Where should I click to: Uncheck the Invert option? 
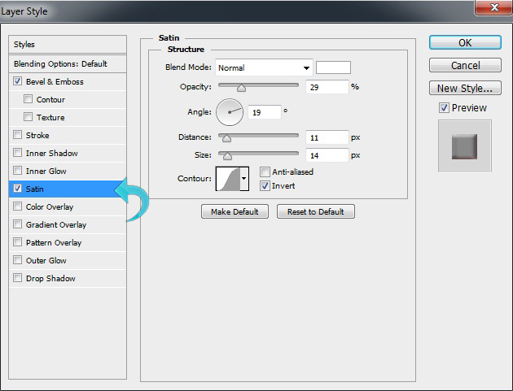(265, 185)
